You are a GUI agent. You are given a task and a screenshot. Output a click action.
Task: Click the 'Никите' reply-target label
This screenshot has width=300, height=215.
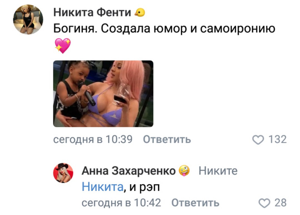point(218,171)
